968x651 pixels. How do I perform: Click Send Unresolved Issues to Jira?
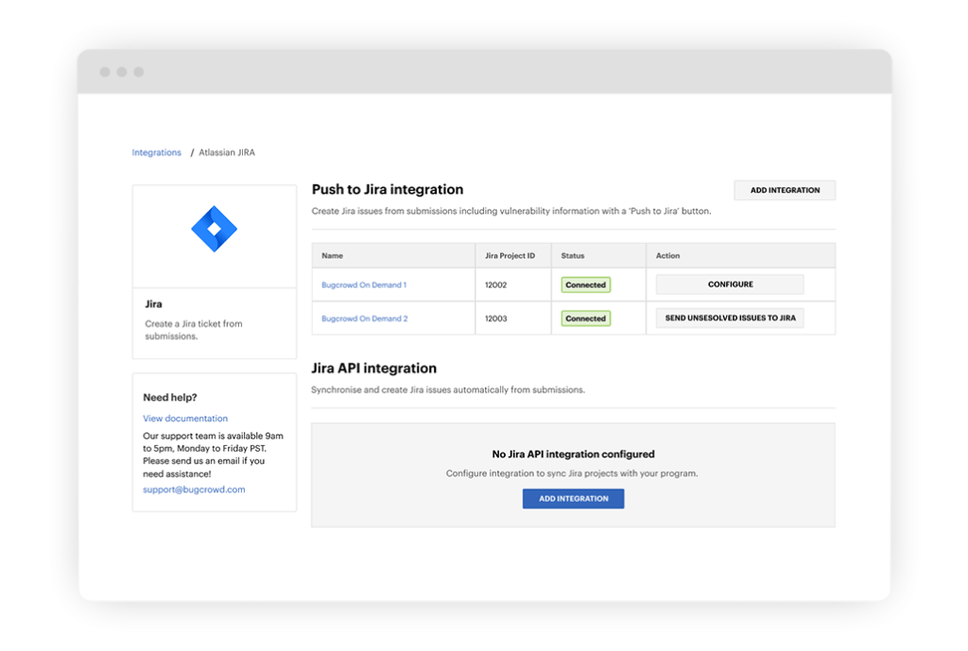[x=730, y=318]
